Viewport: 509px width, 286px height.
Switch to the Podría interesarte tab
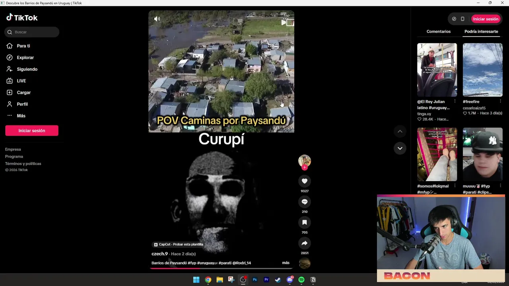coord(481,31)
